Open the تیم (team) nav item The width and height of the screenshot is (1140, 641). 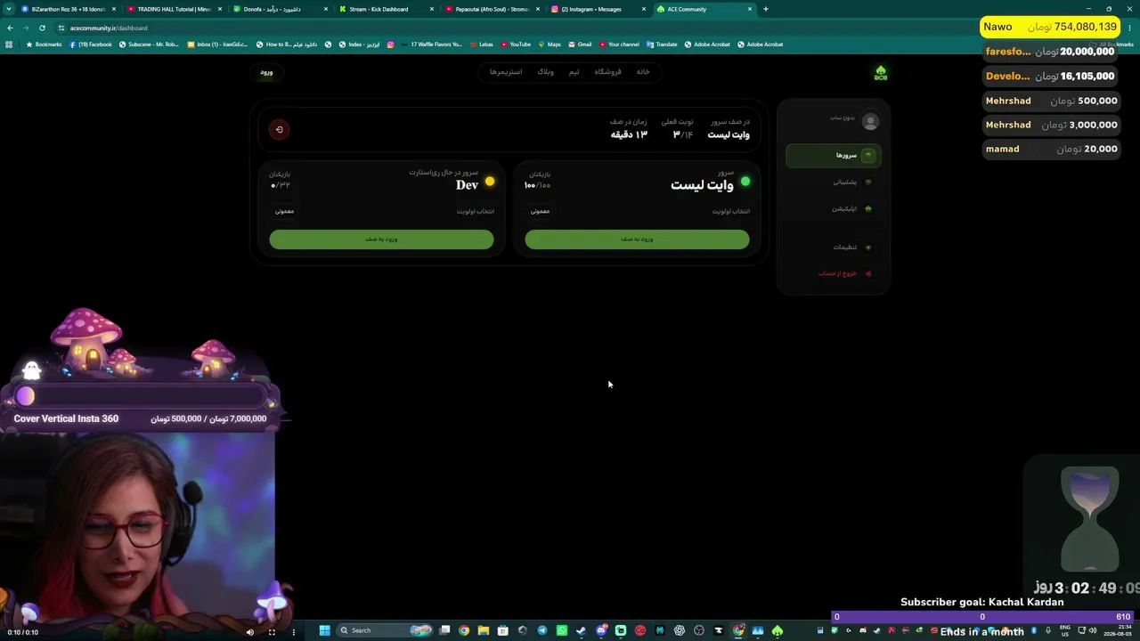tap(574, 72)
